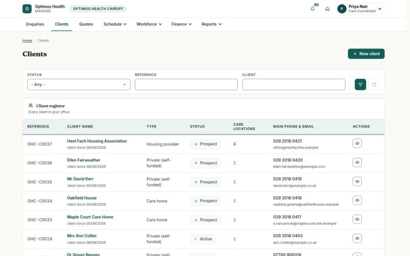
Task: Open Ellen Fairweather client link
Action: (x=84, y=160)
